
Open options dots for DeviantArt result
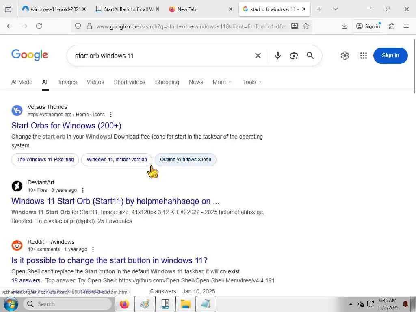click(83, 190)
